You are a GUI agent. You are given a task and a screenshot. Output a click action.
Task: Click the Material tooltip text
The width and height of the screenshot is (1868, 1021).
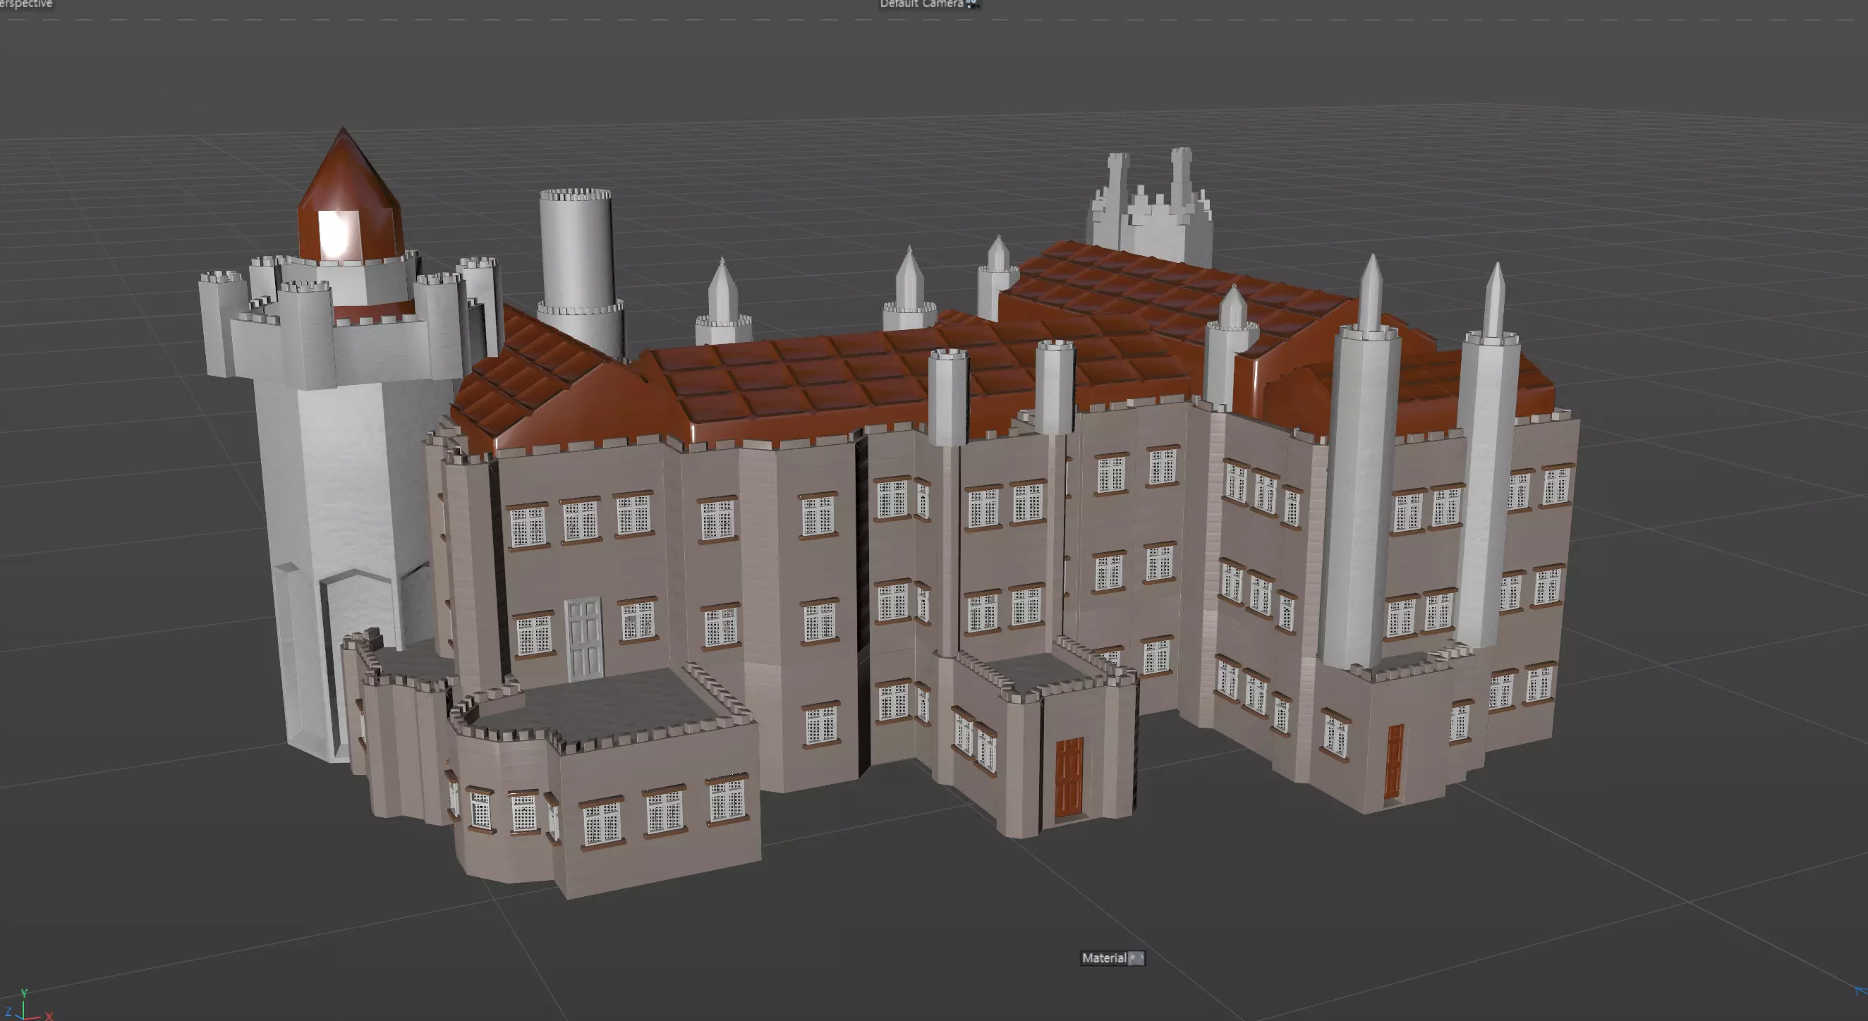pos(1104,958)
